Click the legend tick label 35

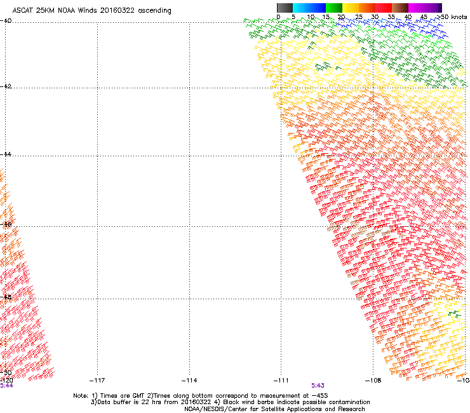[391, 17]
